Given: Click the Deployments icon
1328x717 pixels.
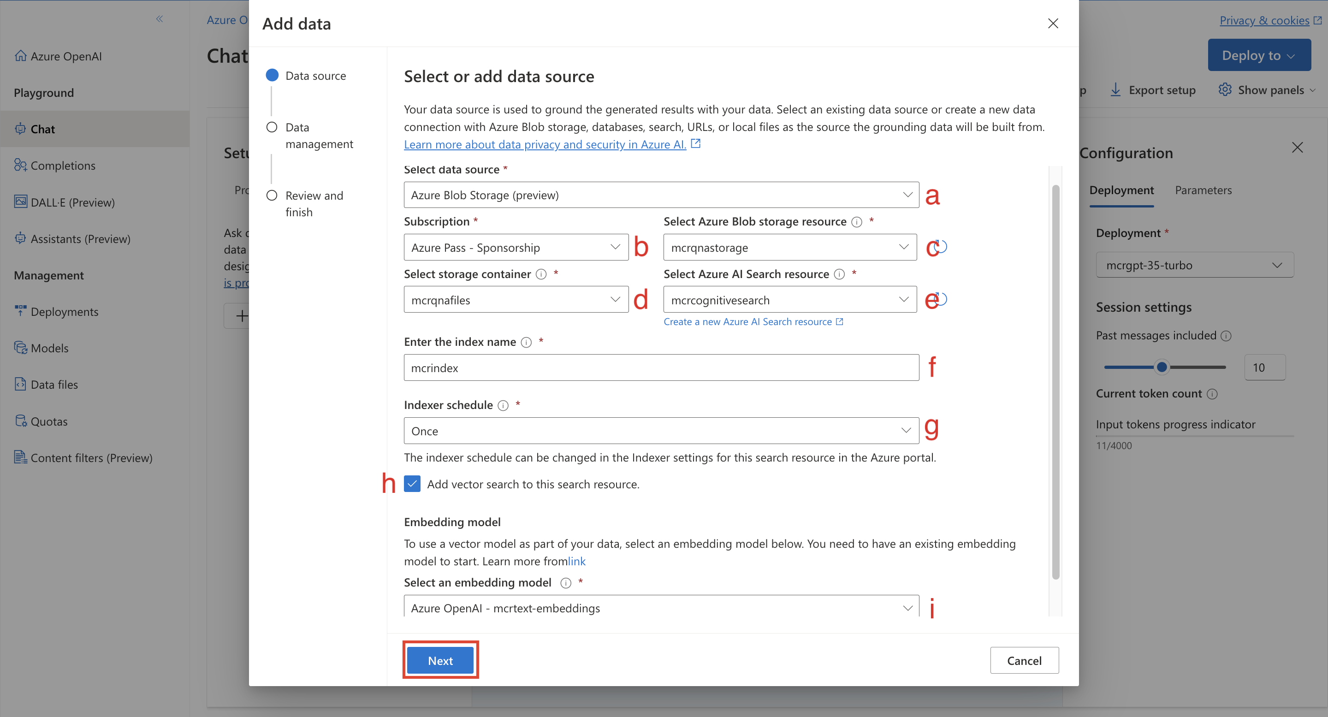Looking at the screenshot, I should coord(21,311).
